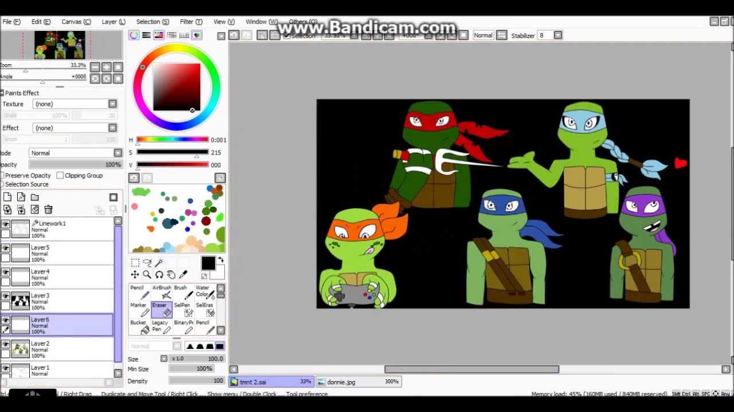
Task: Select the Legacy Pen tool
Action: (162, 327)
